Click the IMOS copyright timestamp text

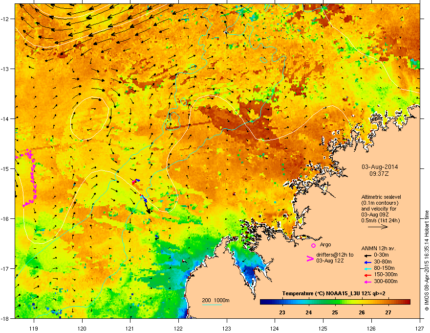(427, 261)
